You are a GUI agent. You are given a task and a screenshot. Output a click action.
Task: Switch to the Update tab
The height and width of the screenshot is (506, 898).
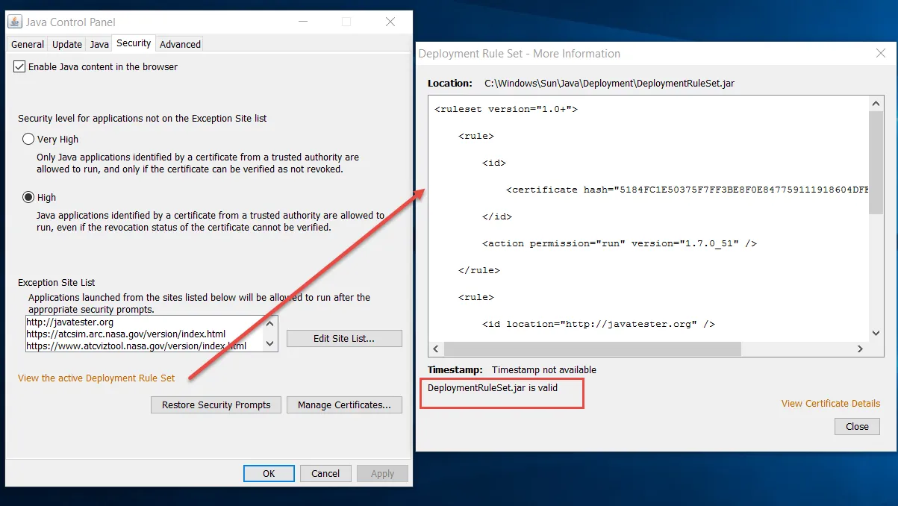[x=67, y=44]
